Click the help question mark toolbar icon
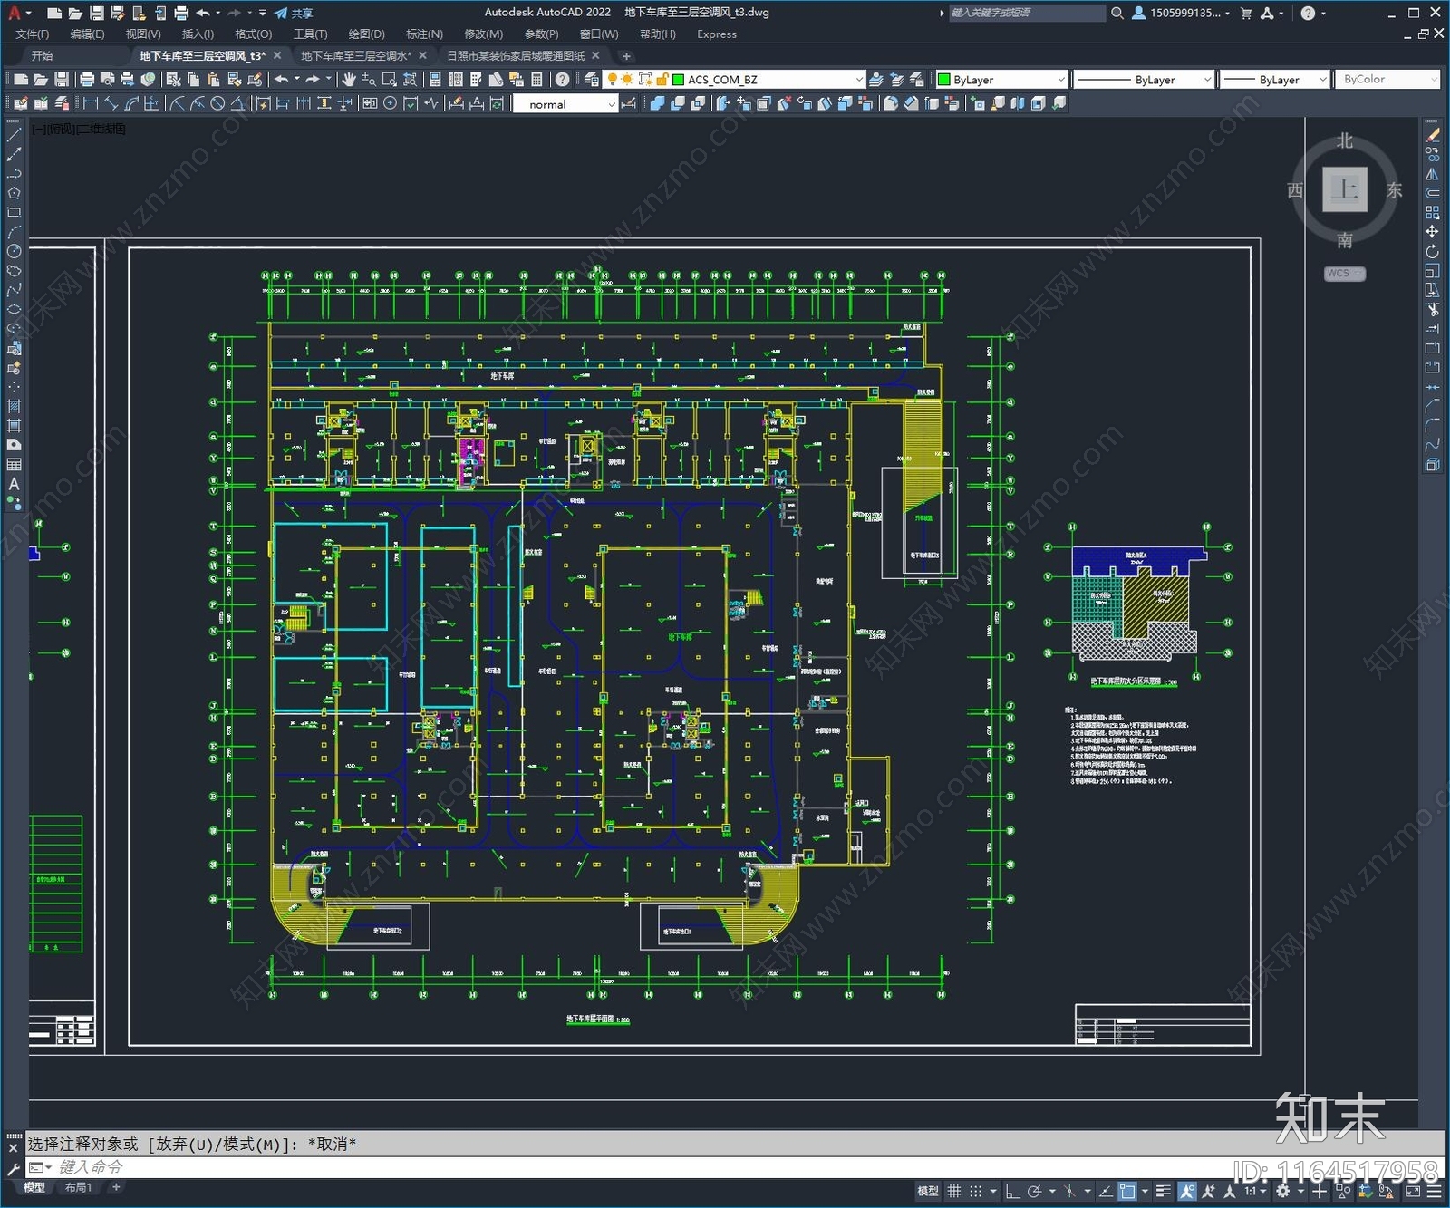Image resolution: width=1450 pixels, height=1208 pixels. click(562, 80)
